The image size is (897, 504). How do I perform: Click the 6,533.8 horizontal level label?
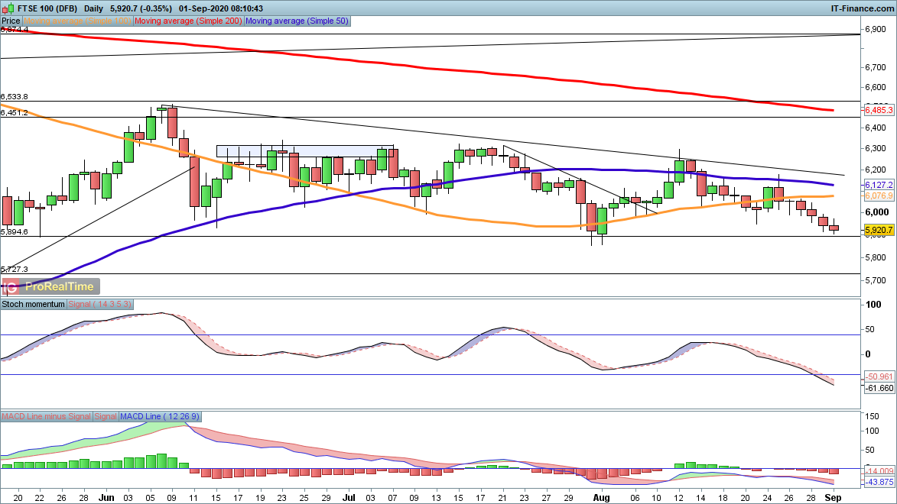[x=15, y=97]
